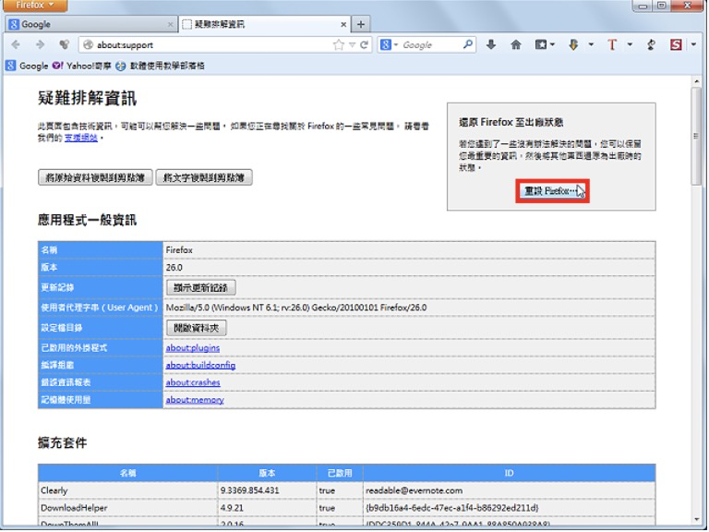Go to the Home page icon

(516, 44)
